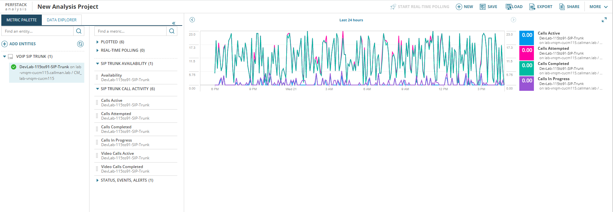Click the Find a metric search field
This screenshot has width=613, height=212.
coord(130,31)
